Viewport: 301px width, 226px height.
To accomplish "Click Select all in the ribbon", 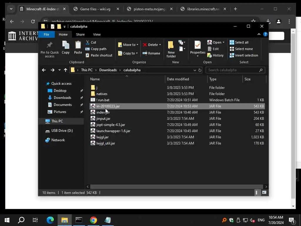I will click(x=239, y=42).
